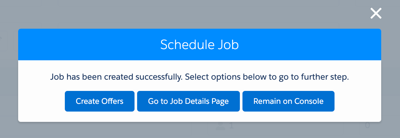Screen dimensions: 400x138
Task: Go to Job Details Page
Action: click(x=188, y=101)
